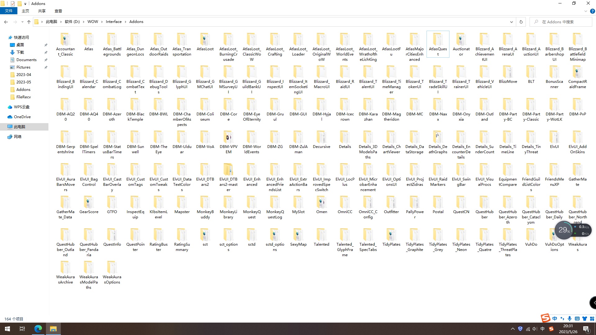Click the help question mark icon

pyautogui.click(x=592, y=11)
